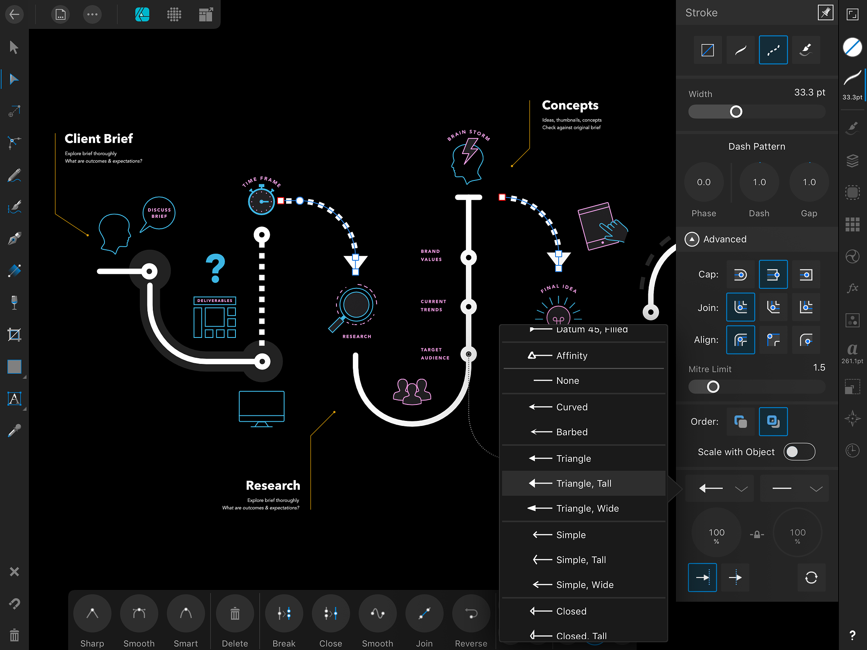Adjust the stroke Width slider

736,112
